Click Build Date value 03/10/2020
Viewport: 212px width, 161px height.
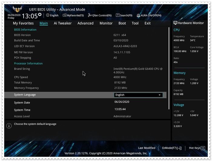click(x=121, y=40)
